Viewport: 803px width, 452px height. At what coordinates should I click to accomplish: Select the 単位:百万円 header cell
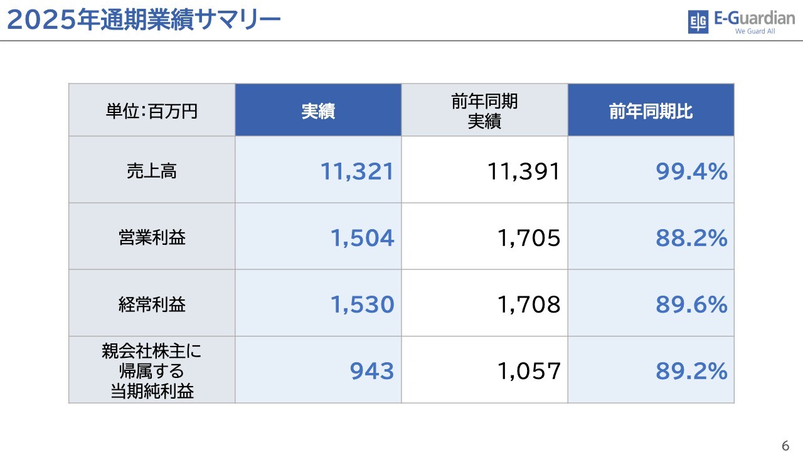coord(152,111)
